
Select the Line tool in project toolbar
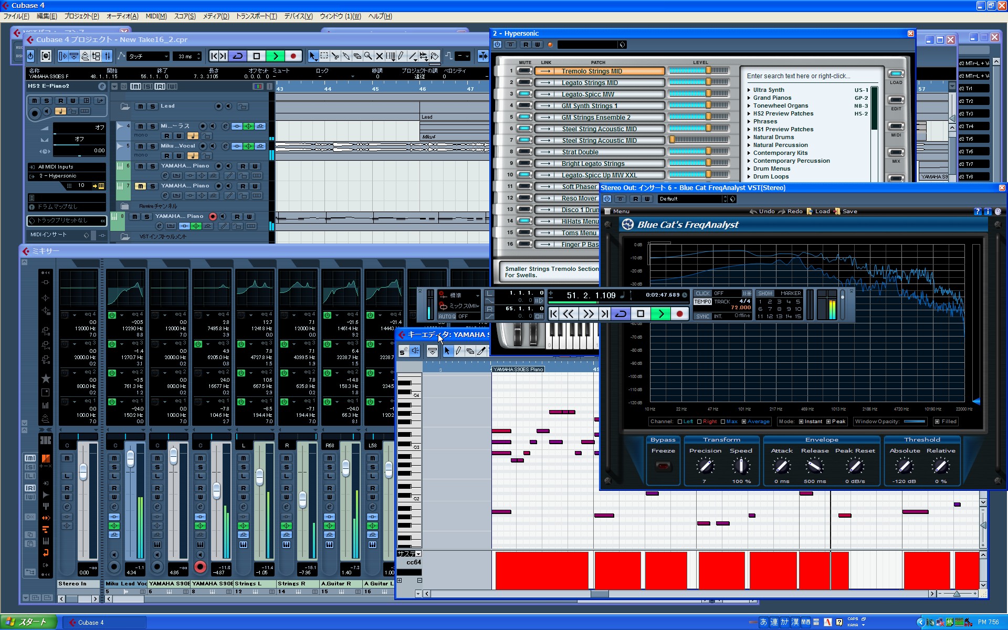pos(412,56)
